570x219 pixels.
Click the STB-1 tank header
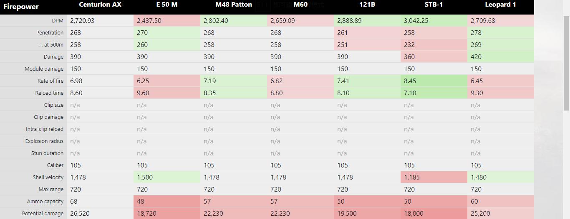[434, 5]
